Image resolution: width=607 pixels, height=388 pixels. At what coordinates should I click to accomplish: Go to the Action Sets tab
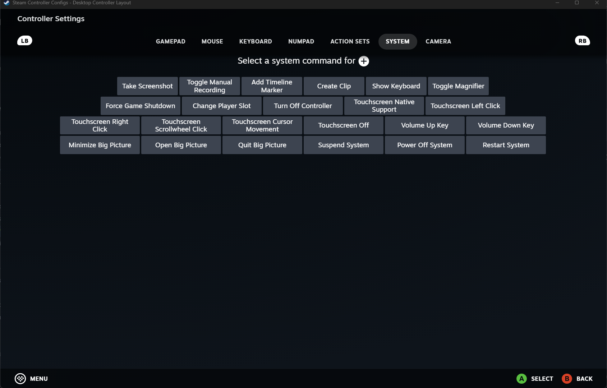(350, 41)
